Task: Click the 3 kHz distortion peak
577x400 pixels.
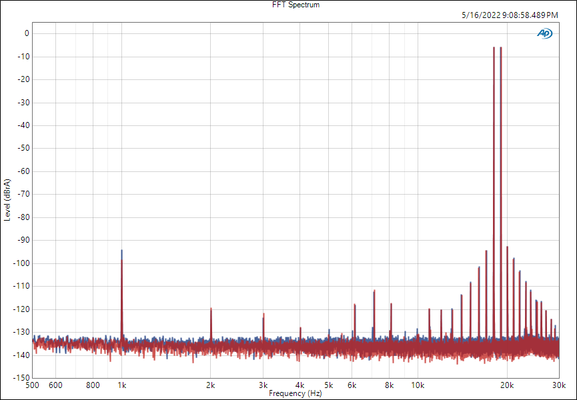Action: (x=263, y=327)
